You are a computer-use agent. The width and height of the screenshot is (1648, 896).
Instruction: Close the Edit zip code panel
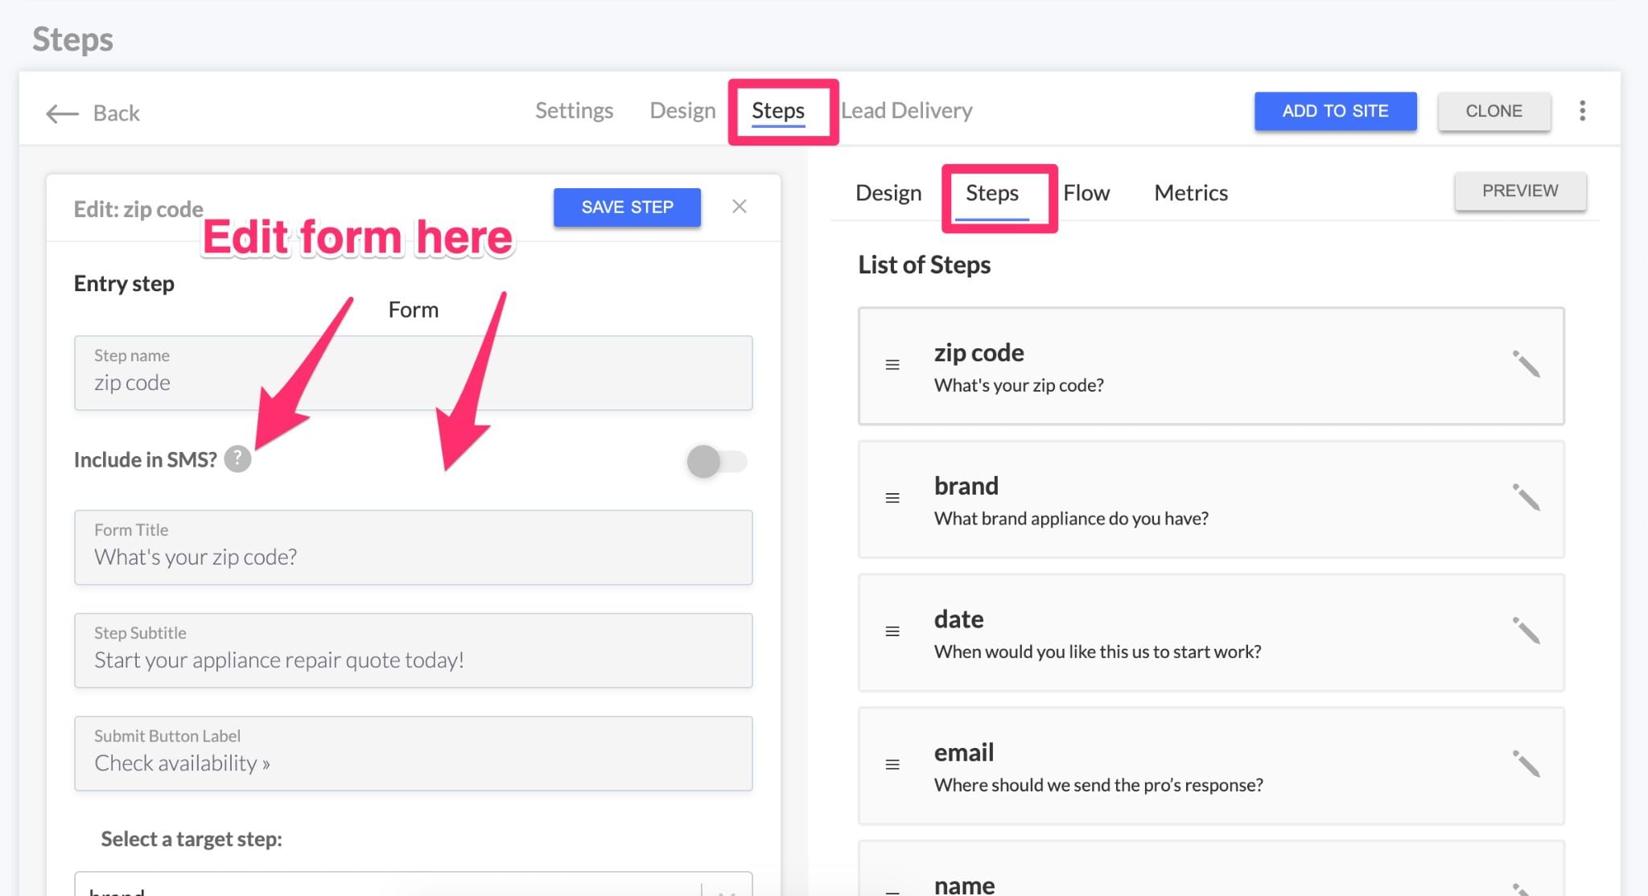pos(739,207)
